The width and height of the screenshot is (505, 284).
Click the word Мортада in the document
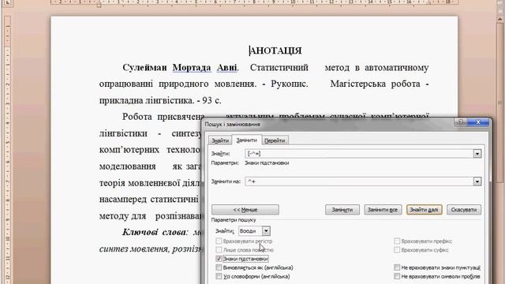pyautogui.click(x=192, y=68)
